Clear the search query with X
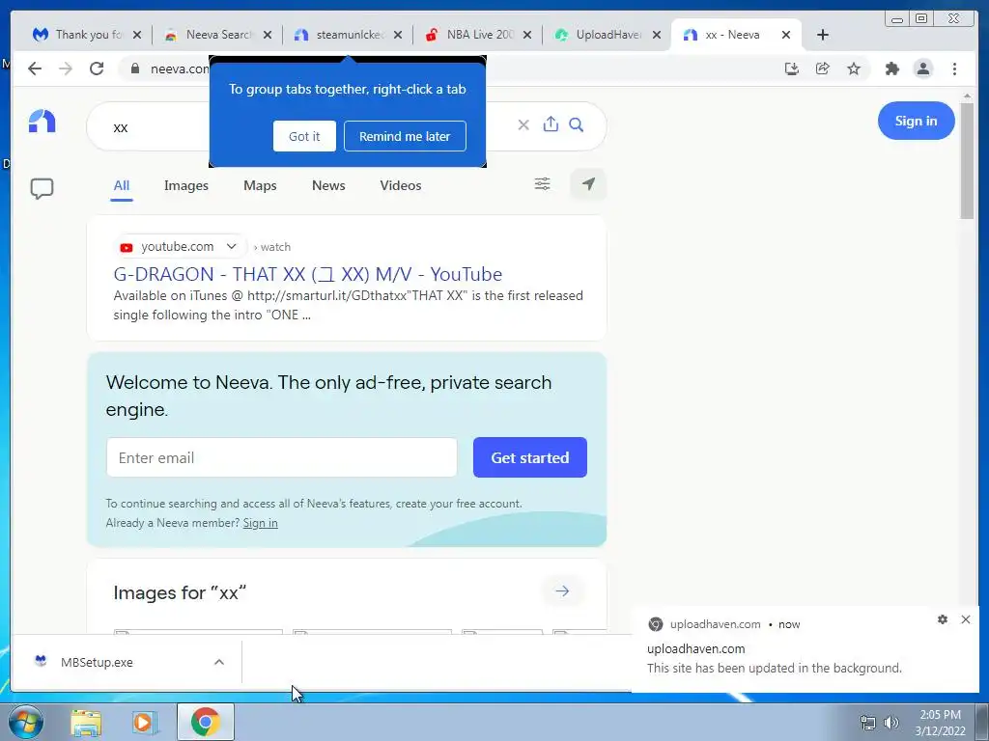The width and height of the screenshot is (989, 741). 523,124
